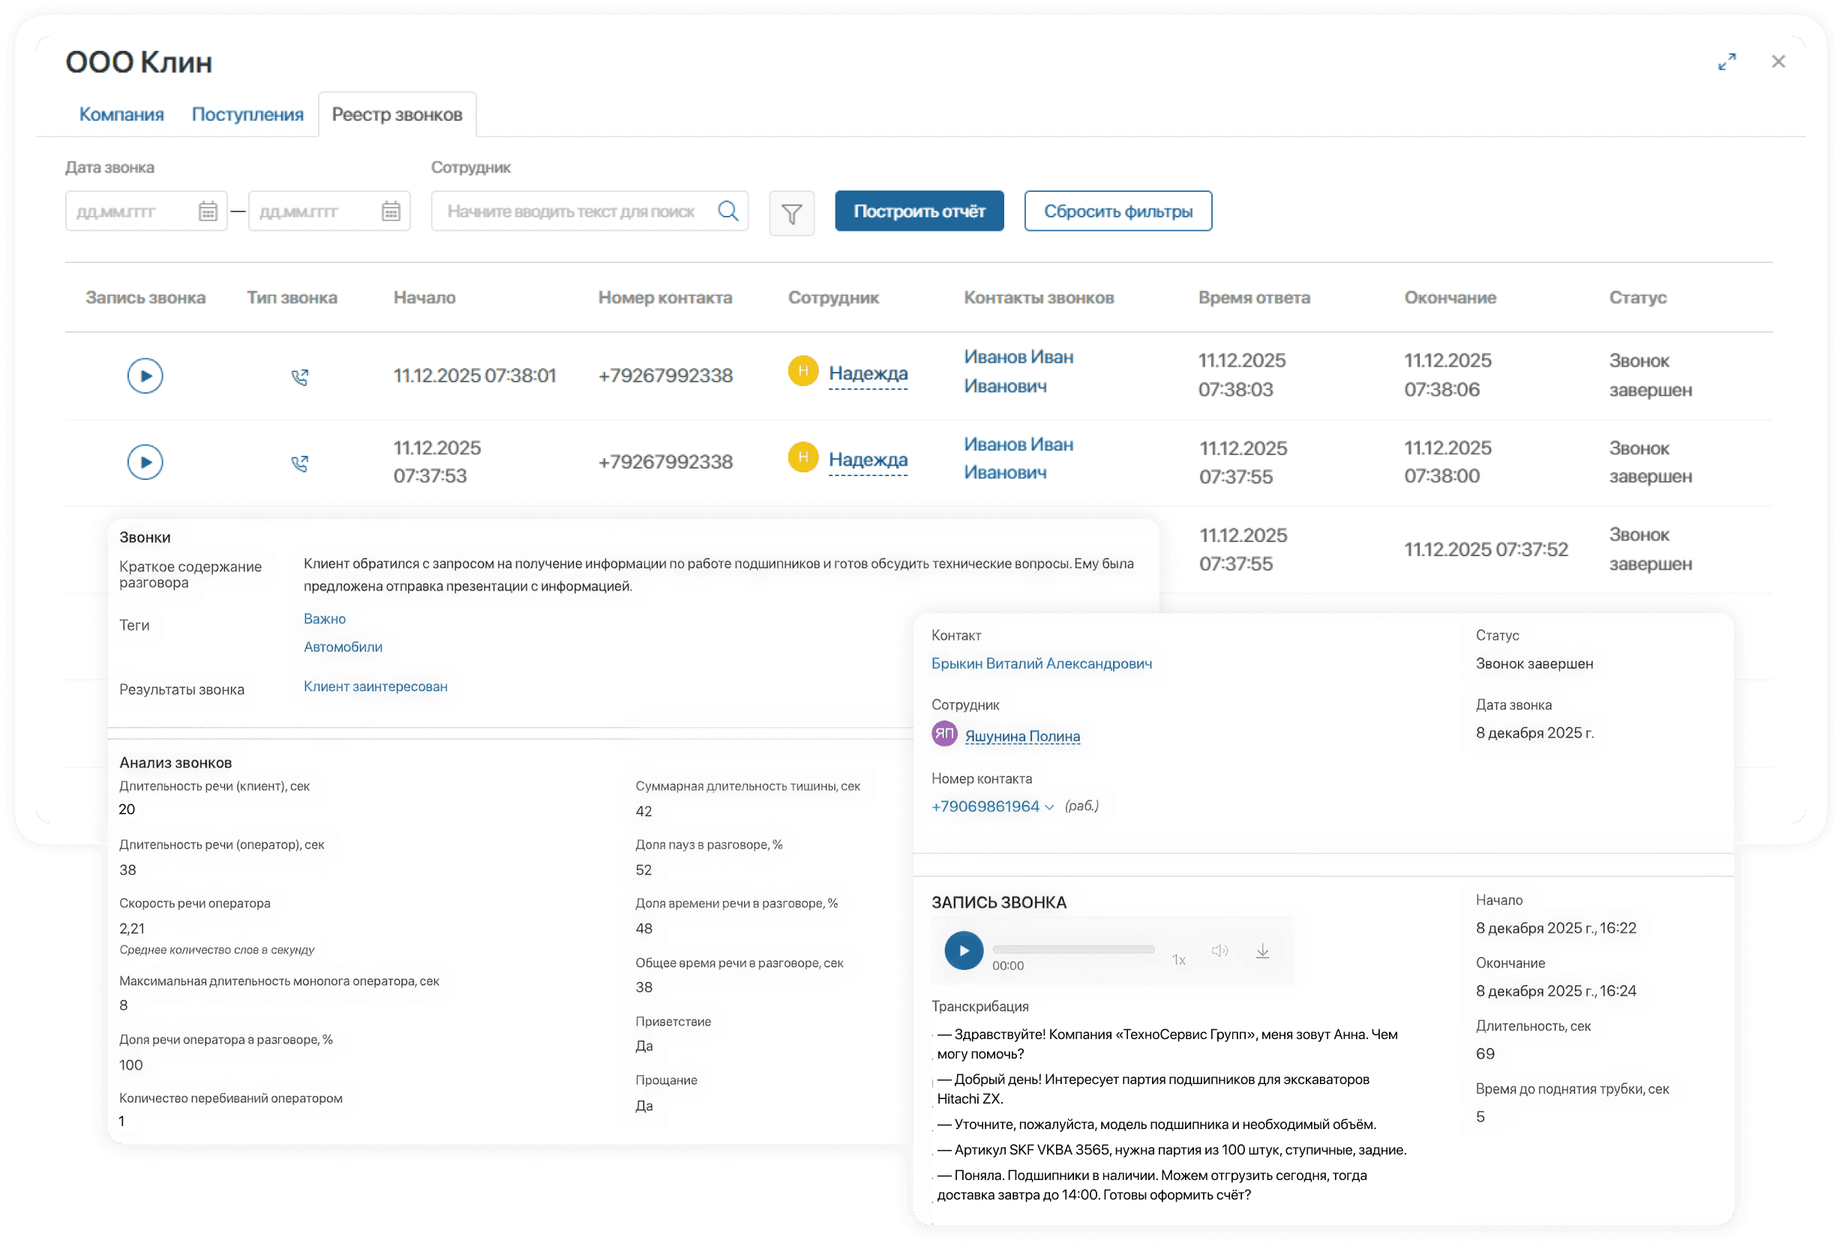The image size is (1842, 1258).
Task: Click the Сбросить фильтры button
Action: point(1118,211)
